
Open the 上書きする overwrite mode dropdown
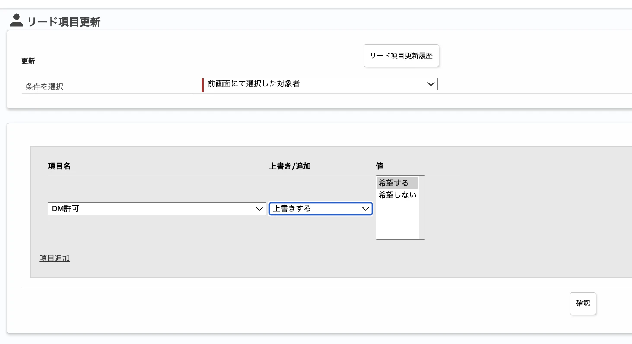click(321, 209)
